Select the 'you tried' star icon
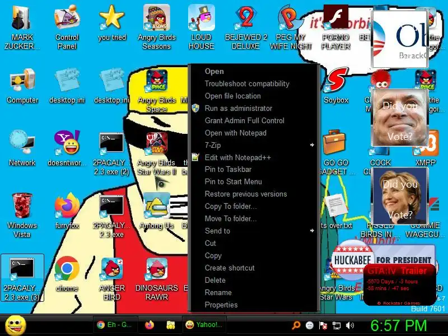The width and height of the screenshot is (448, 336). 111,24
